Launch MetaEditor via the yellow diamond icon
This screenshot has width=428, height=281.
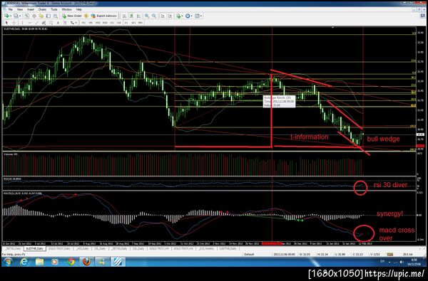[x=86, y=16]
